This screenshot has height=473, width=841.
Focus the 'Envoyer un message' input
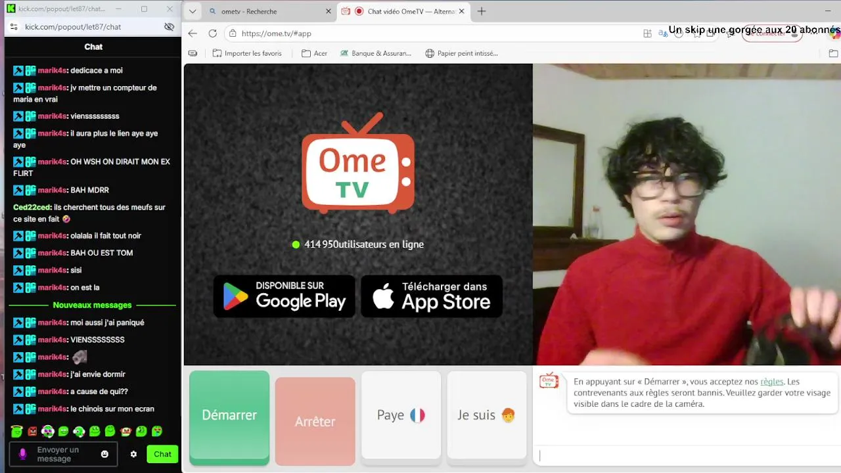tap(63, 454)
